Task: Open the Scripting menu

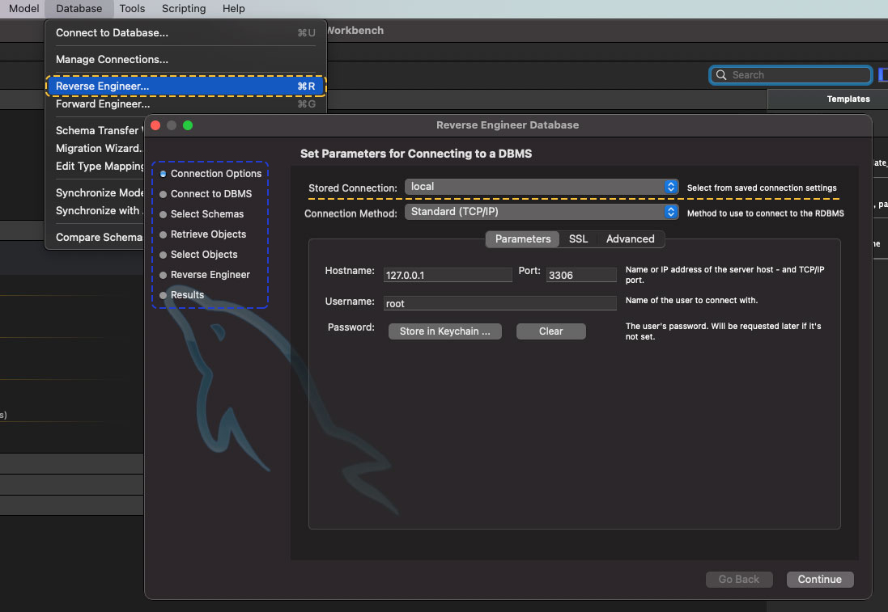Action: (x=184, y=8)
